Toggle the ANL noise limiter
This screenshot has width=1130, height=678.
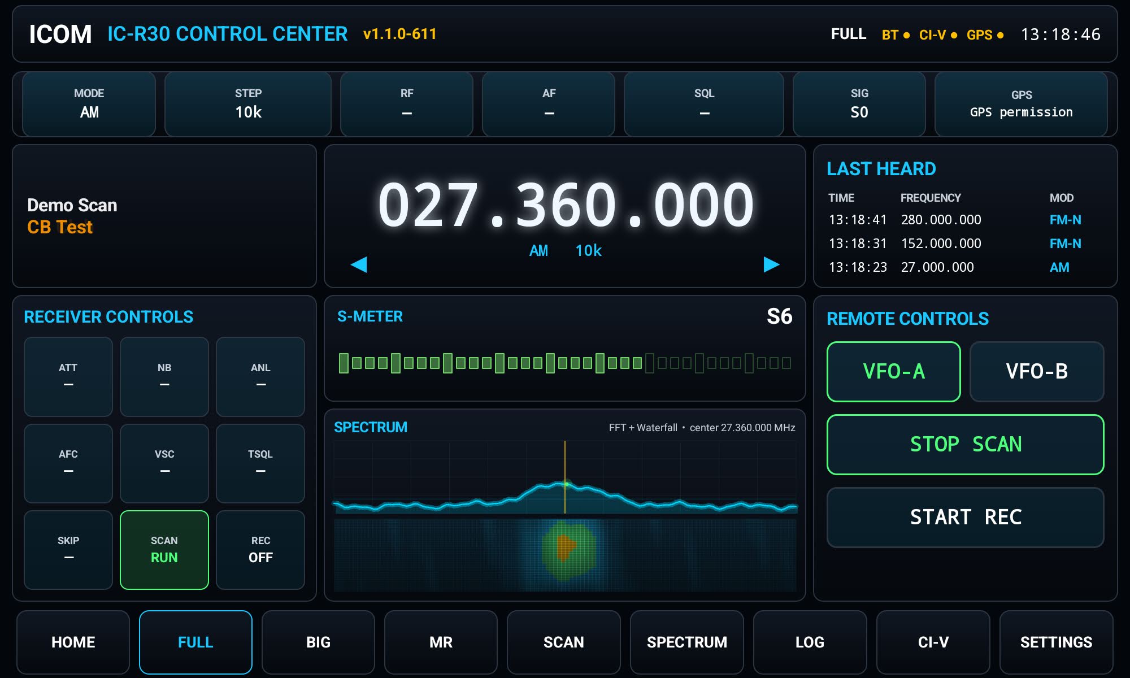pos(260,377)
